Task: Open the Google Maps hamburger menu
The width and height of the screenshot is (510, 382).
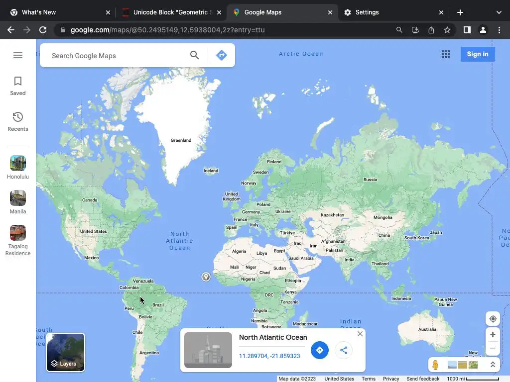Action: coord(18,55)
